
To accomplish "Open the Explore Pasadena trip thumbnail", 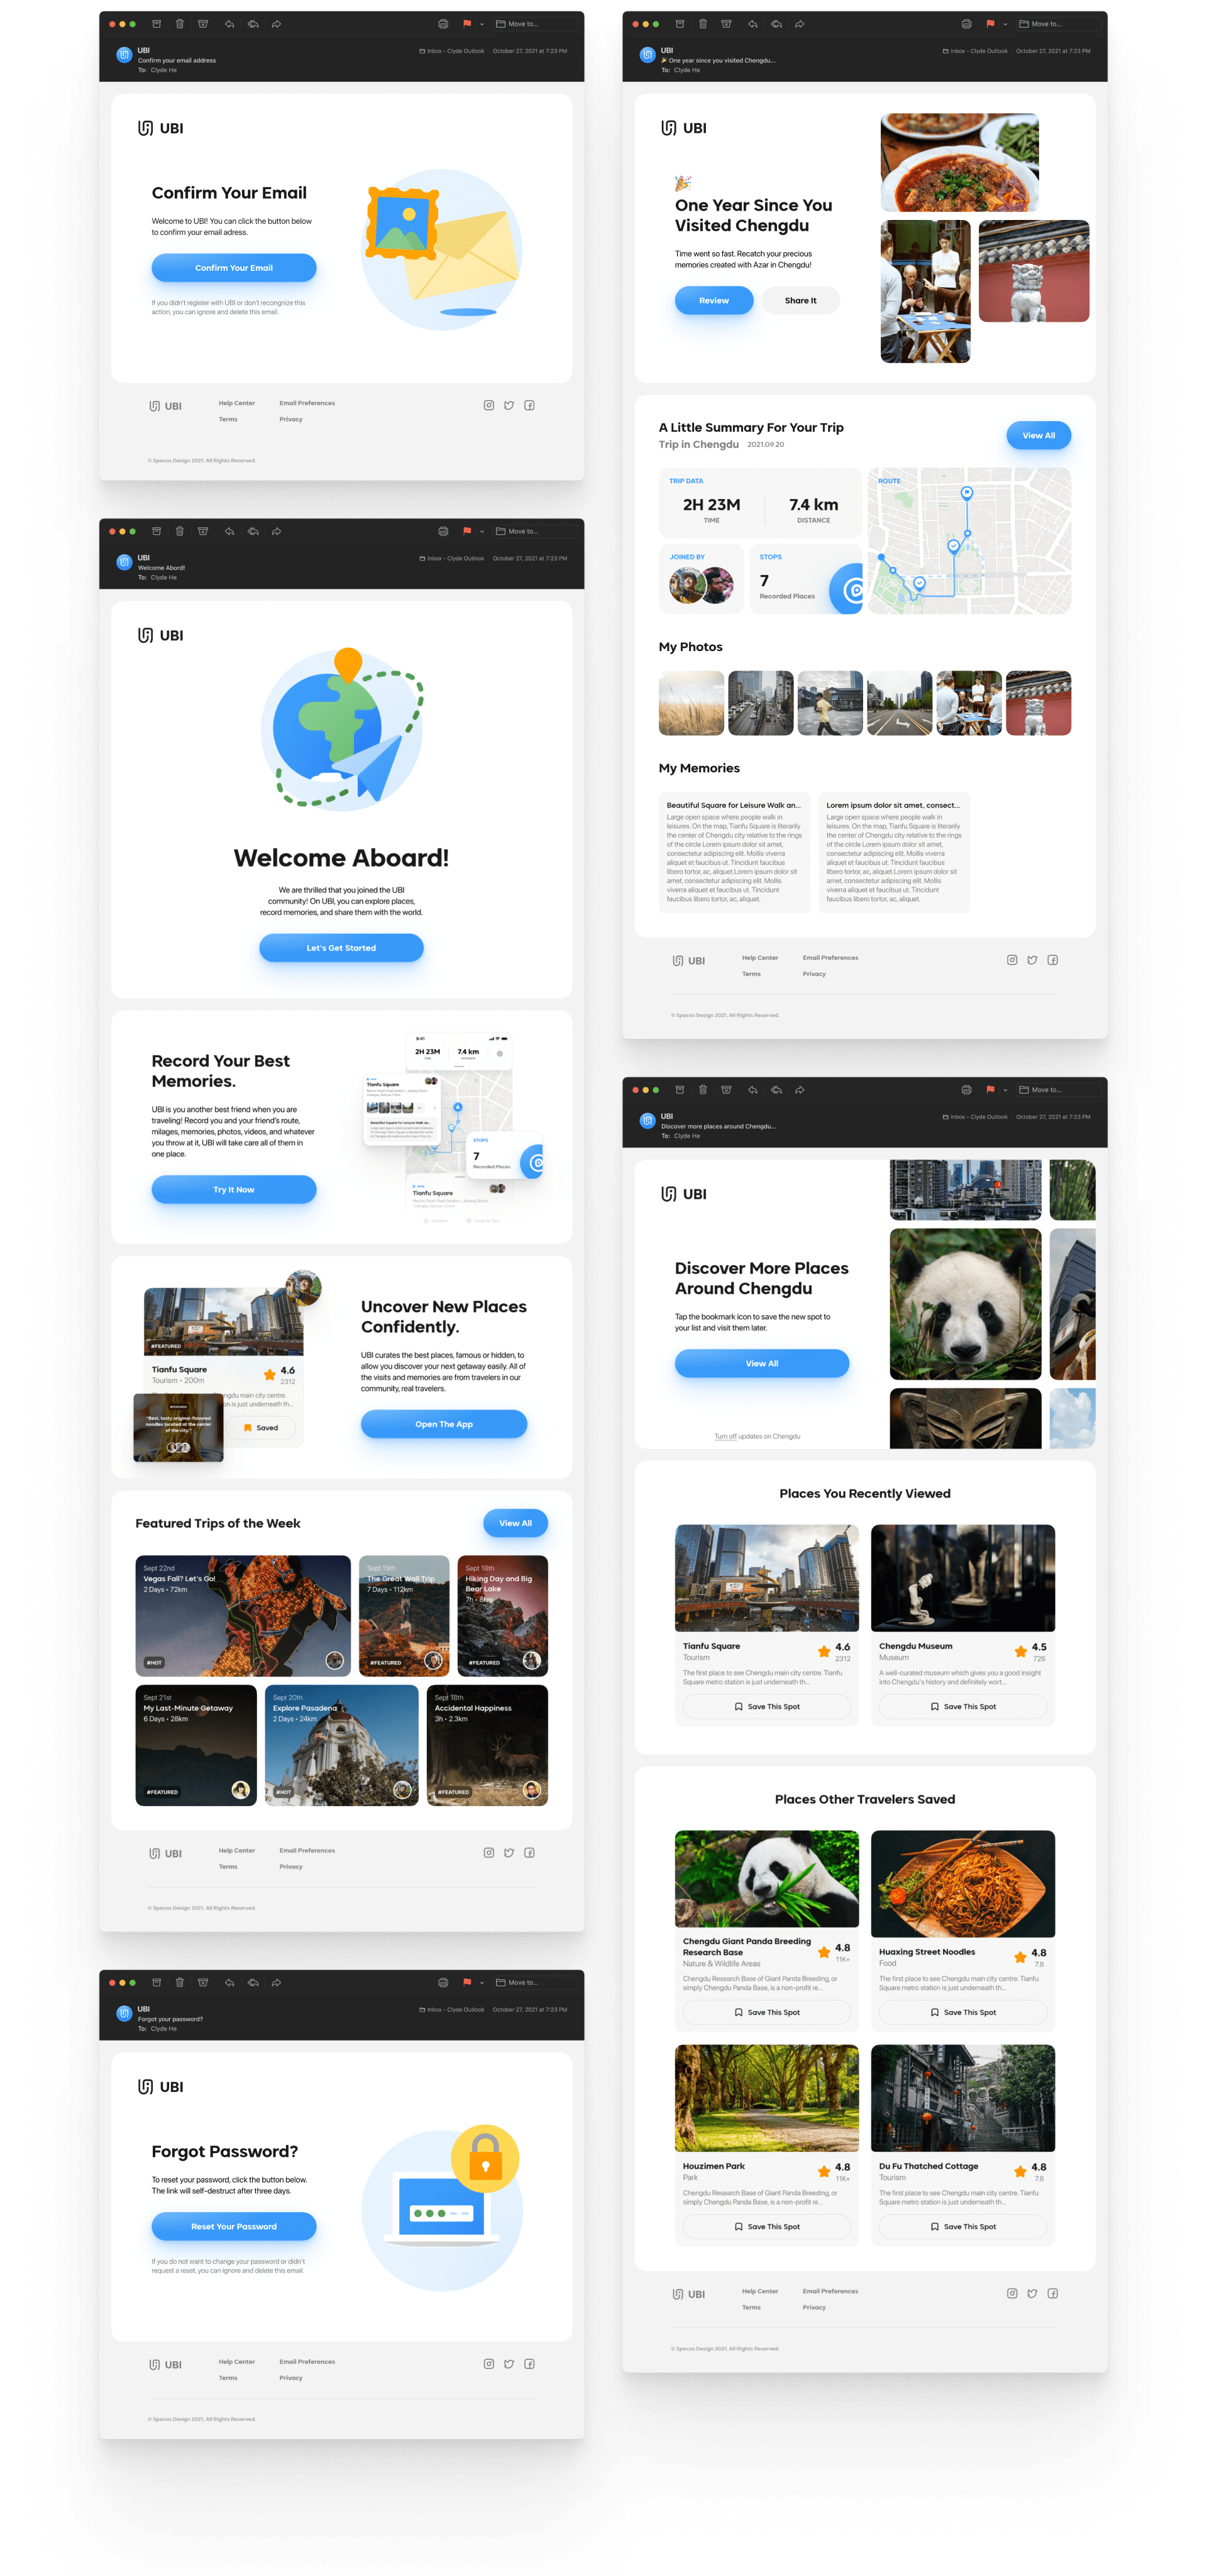I will (x=342, y=1745).
